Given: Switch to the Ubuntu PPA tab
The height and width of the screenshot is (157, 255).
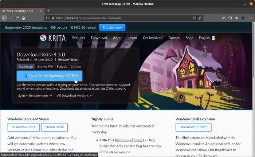Looking at the screenshot, I should [x=44, y=67].
